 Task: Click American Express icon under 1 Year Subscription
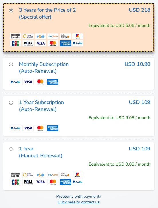(x=53, y=128)
